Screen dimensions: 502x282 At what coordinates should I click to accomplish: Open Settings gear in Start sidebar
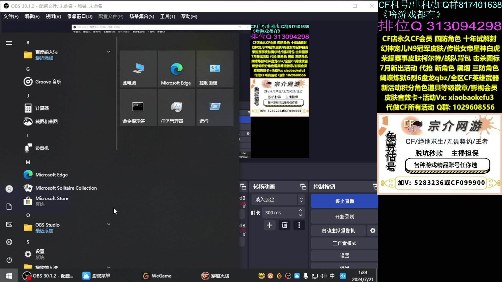coord(9,242)
